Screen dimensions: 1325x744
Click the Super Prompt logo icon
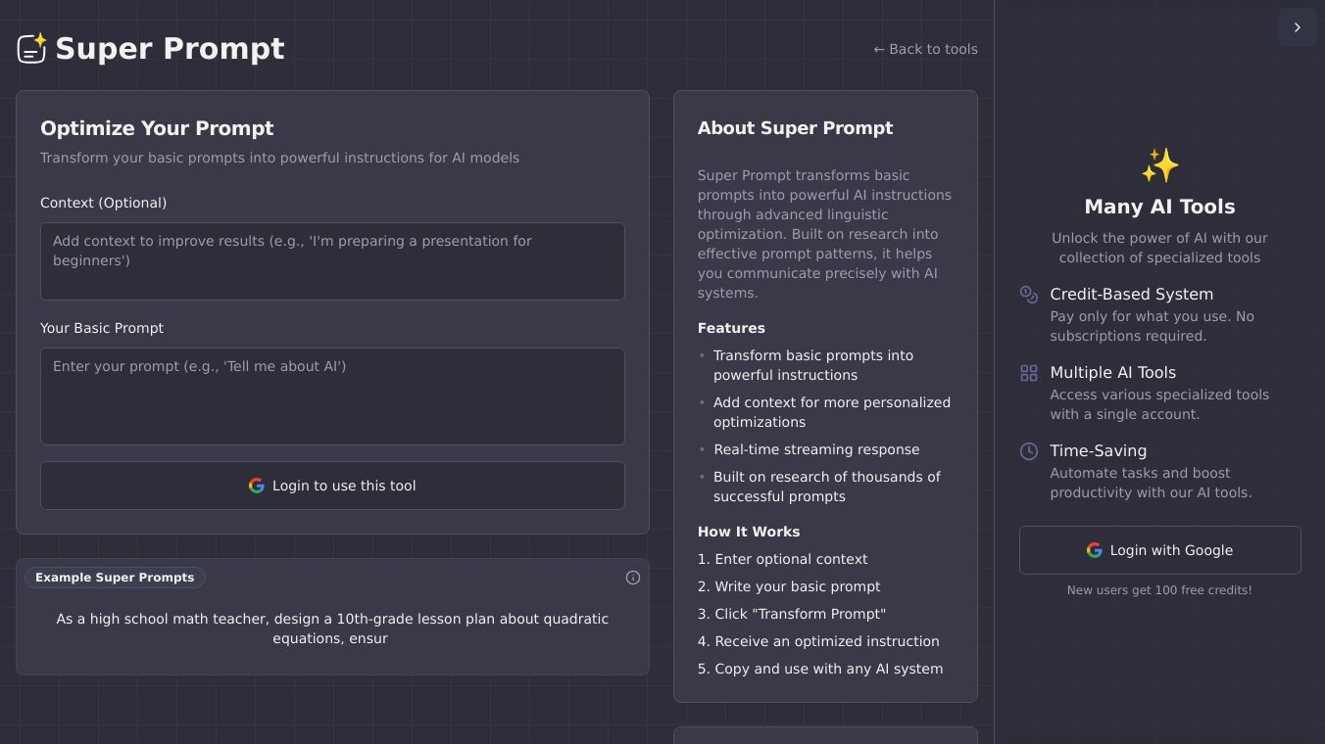32,48
